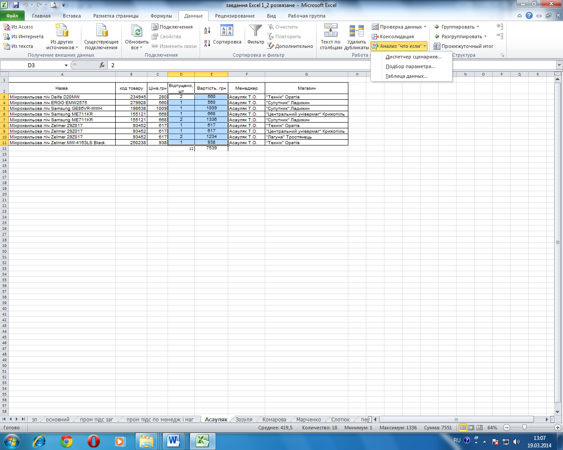Viewport: 563px width, 450px height.
Task: Click the Из Access import icon
Action: click(x=7, y=27)
